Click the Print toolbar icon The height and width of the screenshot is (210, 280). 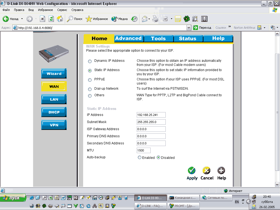click(x=155, y=19)
